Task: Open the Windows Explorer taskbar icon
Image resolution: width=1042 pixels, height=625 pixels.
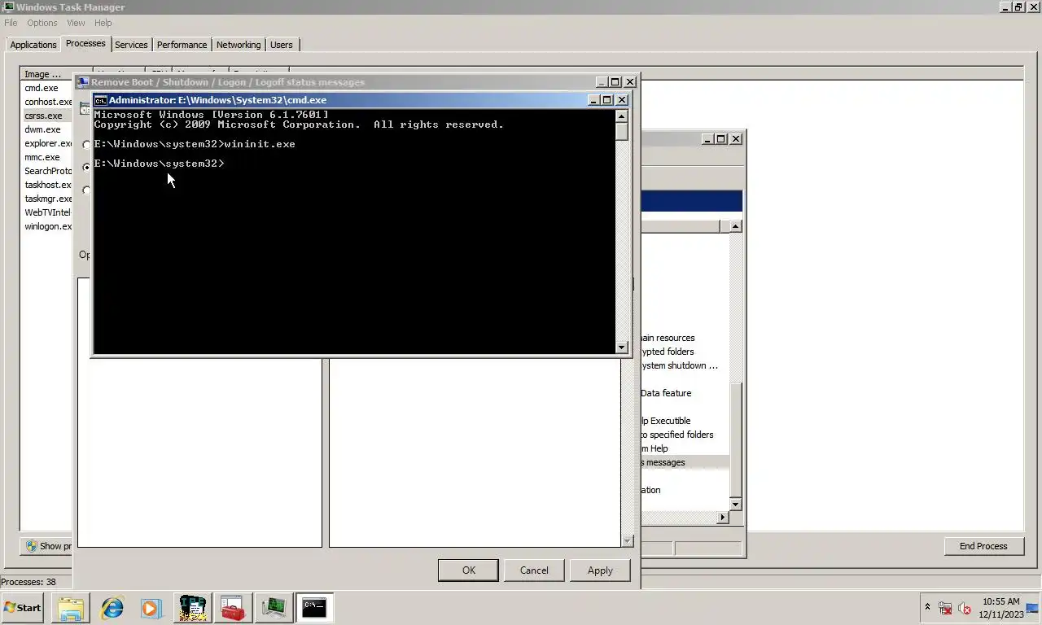Action: tap(71, 607)
